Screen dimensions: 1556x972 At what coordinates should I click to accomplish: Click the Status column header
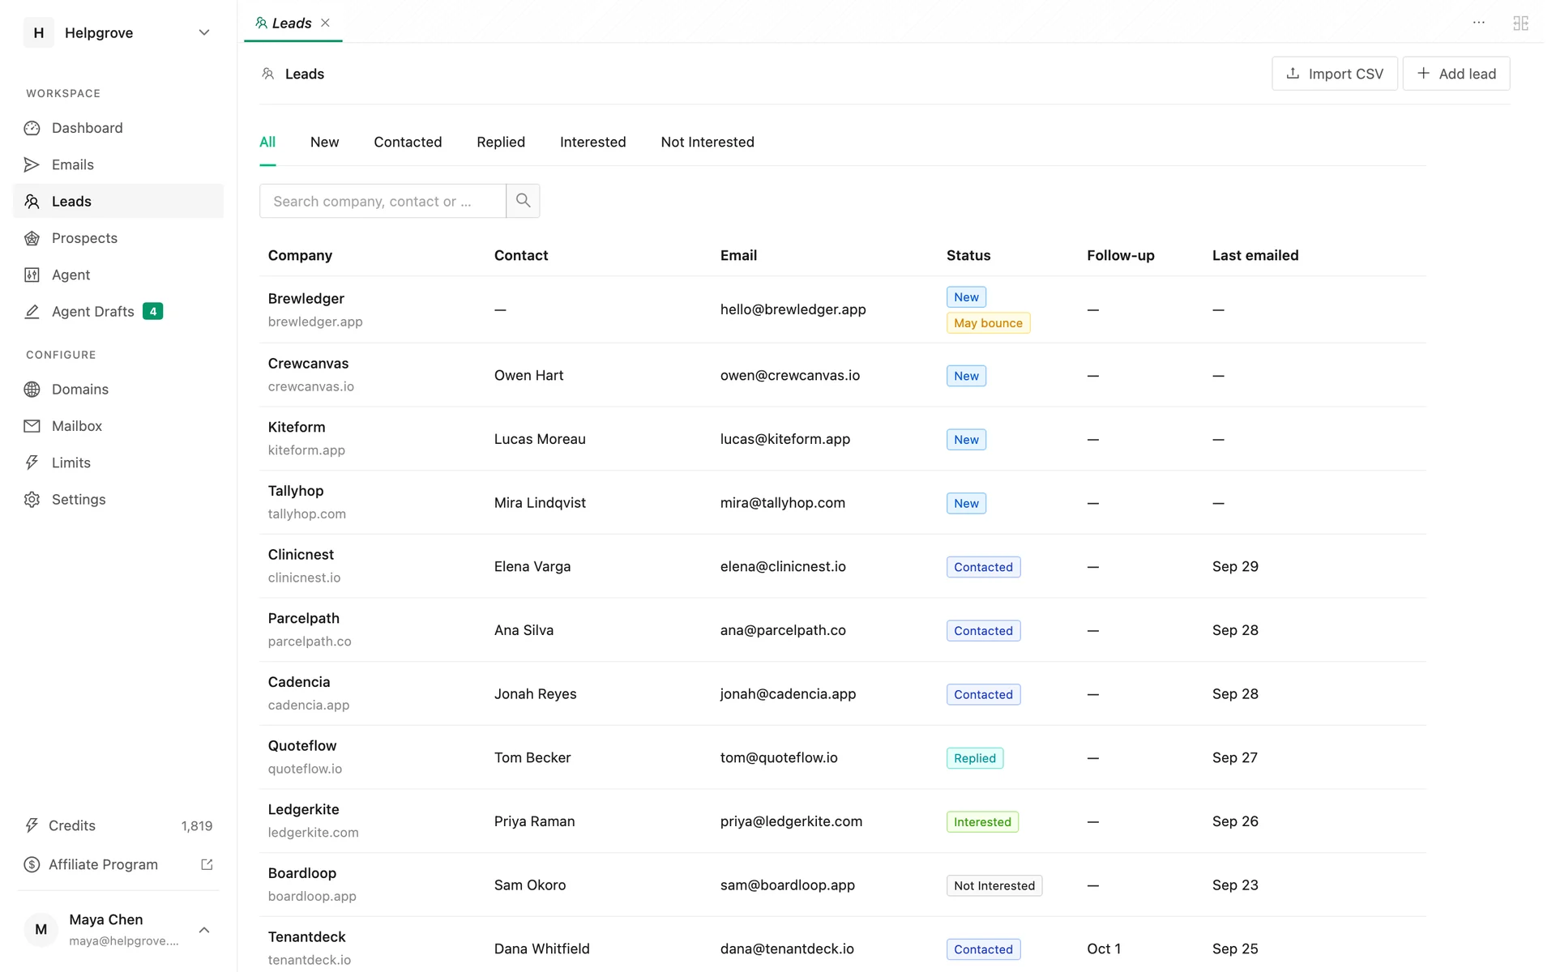click(968, 255)
